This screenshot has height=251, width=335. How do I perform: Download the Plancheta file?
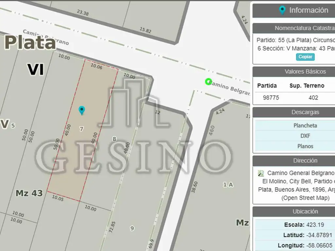point(305,125)
